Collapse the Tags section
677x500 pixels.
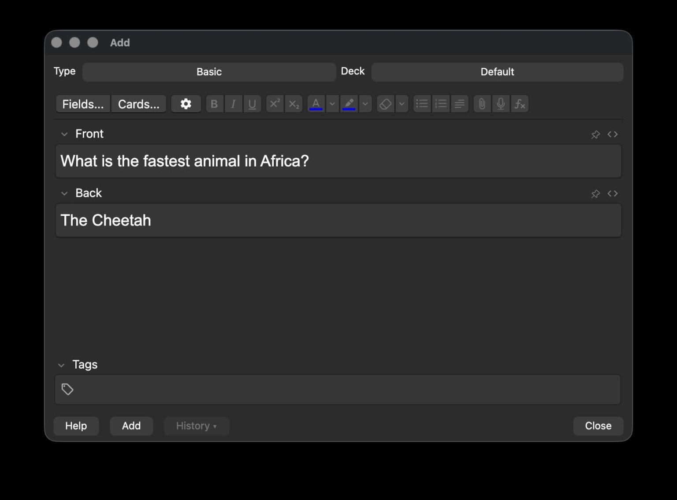pyautogui.click(x=61, y=365)
